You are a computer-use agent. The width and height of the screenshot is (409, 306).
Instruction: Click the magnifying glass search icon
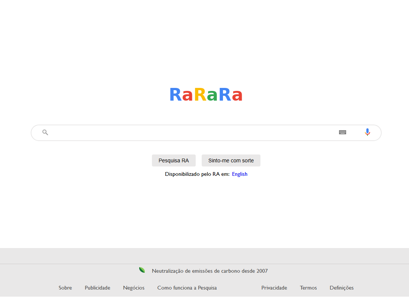[x=45, y=132]
